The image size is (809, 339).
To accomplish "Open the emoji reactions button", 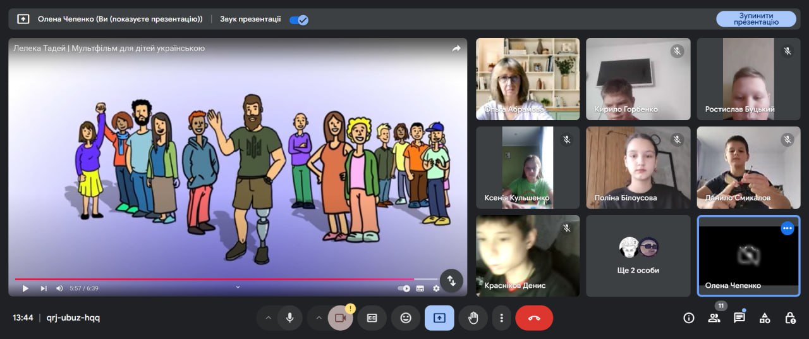I will 406,317.
